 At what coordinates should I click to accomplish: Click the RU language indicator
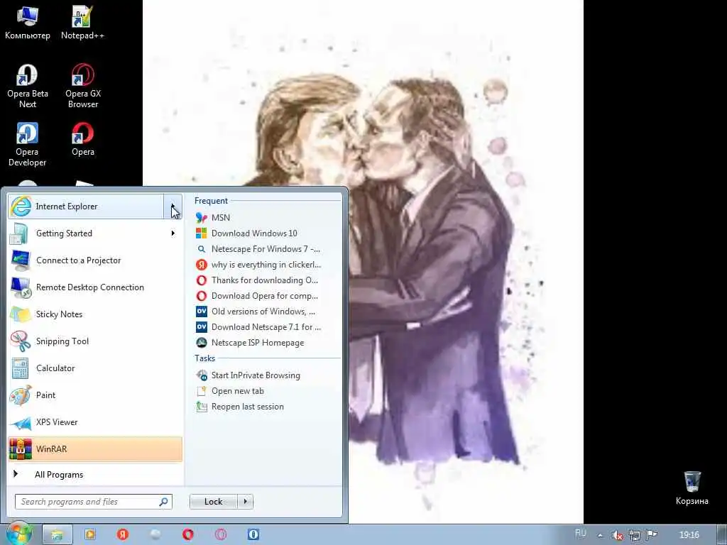tap(581, 534)
